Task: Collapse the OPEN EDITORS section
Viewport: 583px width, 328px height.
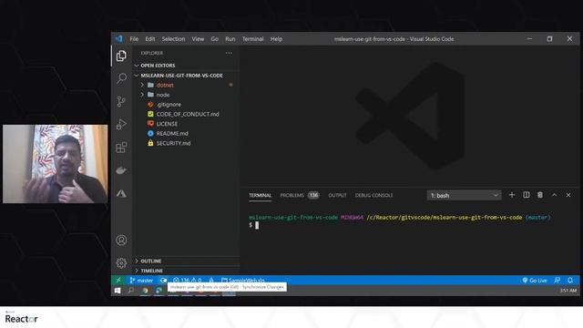Action: [x=186, y=66]
